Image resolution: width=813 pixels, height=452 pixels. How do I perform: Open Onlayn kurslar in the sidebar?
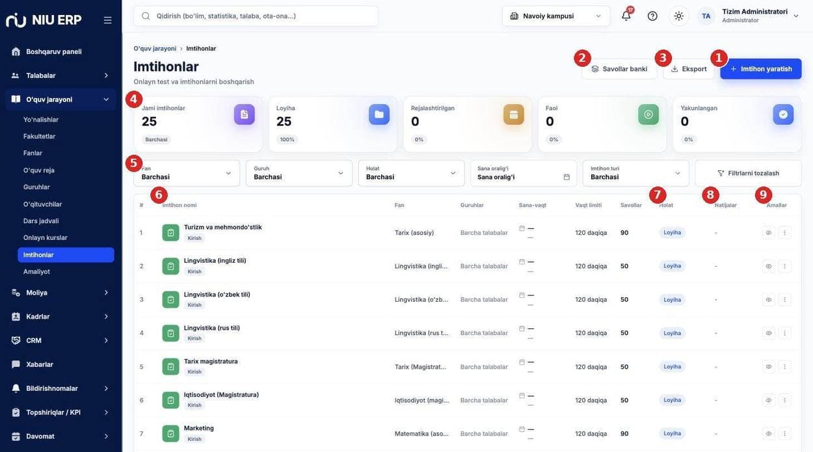click(46, 238)
